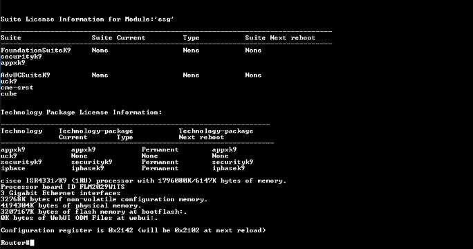Click the "4194304K bytes of physical memory" line
Screen dimensions: 473x249
click(71, 206)
